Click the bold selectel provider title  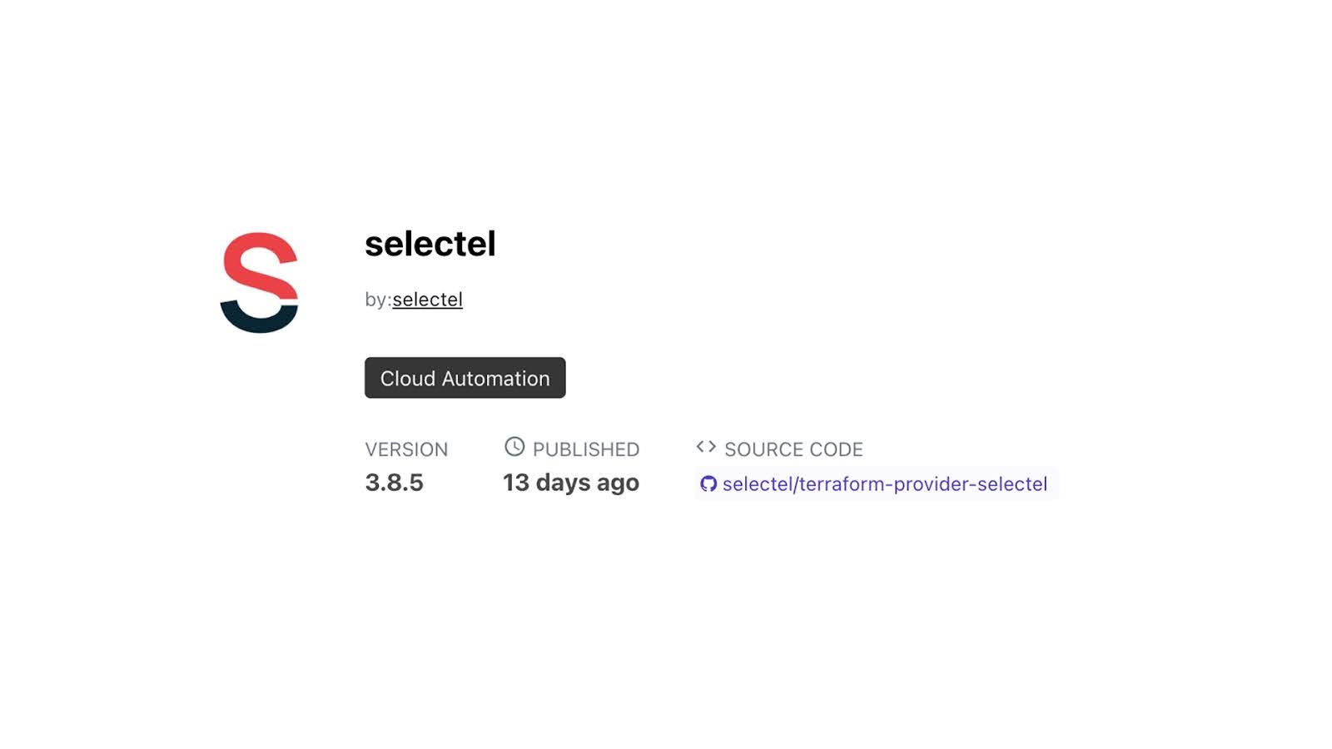pyautogui.click(x=430, y=244)
